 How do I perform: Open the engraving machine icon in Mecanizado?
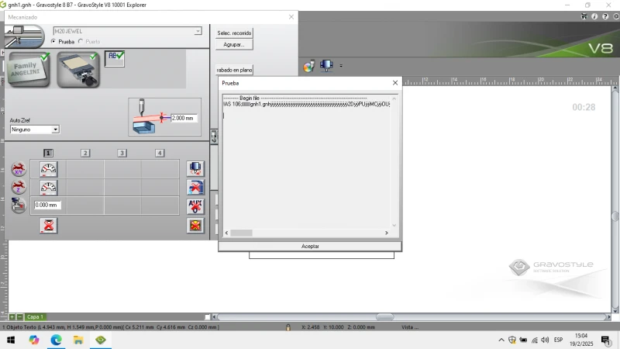25,36
